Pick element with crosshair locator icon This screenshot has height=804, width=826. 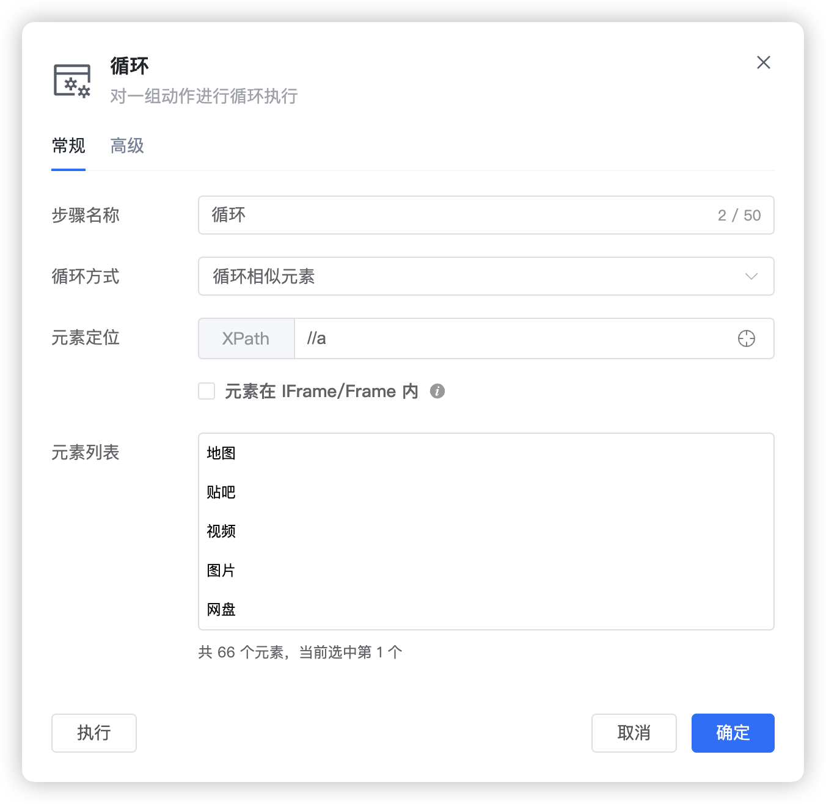[746, 338]
